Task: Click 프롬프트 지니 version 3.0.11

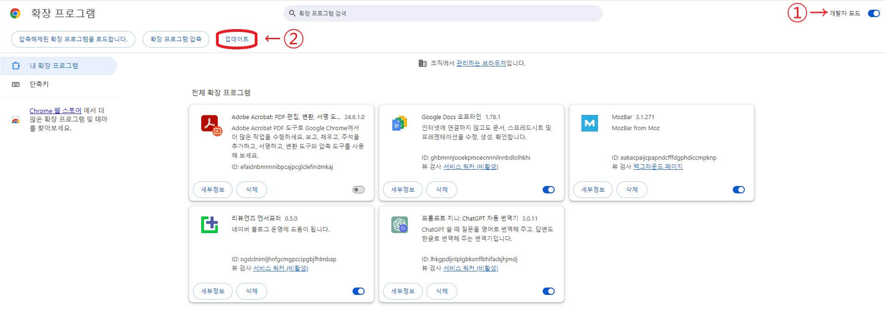Action: click(530, 219)
